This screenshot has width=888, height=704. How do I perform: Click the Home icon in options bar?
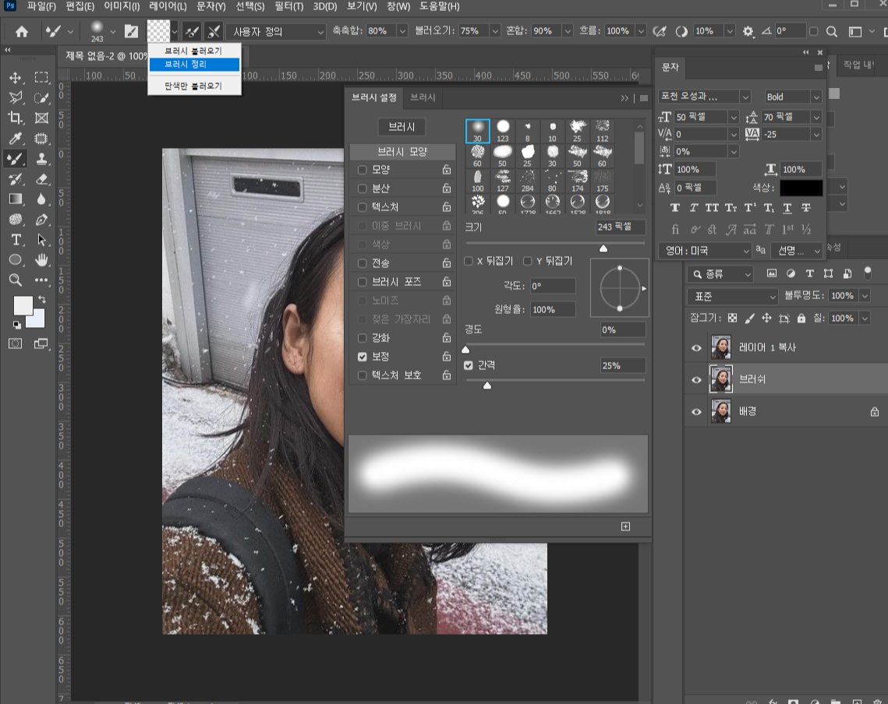(x=22, y=31)
